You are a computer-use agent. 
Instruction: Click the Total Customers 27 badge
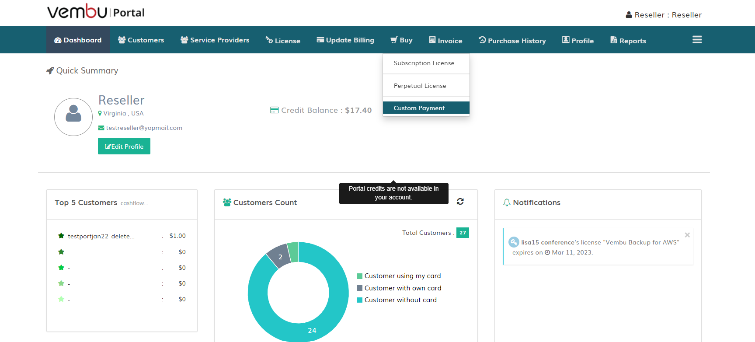(x=463, y=233)
